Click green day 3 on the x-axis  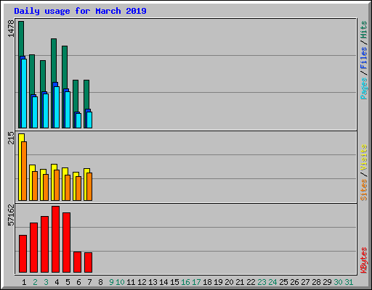[46, 282]
